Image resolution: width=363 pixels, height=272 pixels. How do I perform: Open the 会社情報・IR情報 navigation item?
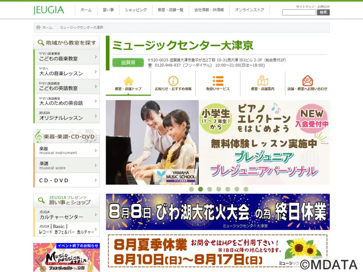(209, 10)
